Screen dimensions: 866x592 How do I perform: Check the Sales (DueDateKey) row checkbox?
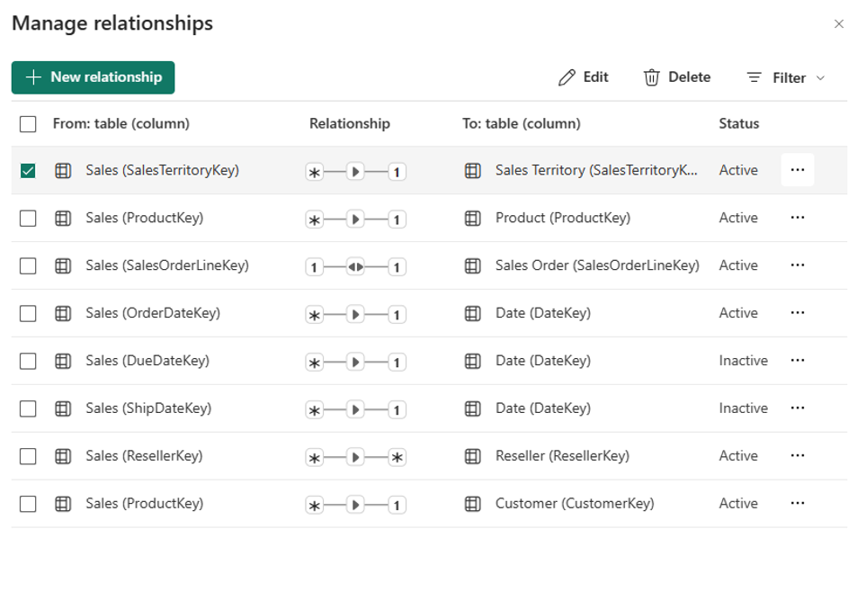[28, 361]
